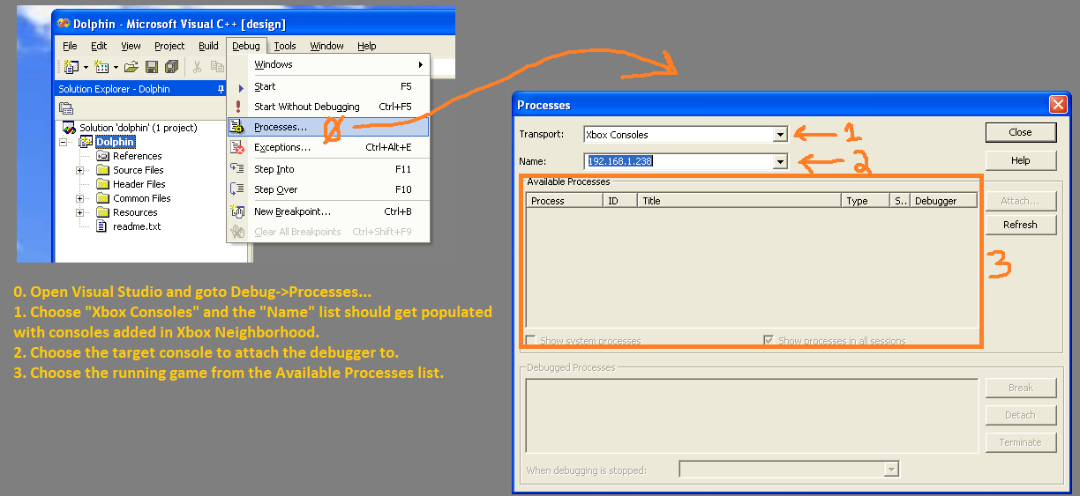Click the References folder icon
The height and width of the screenshot is (496, 1080).
(x=102, y=156)
